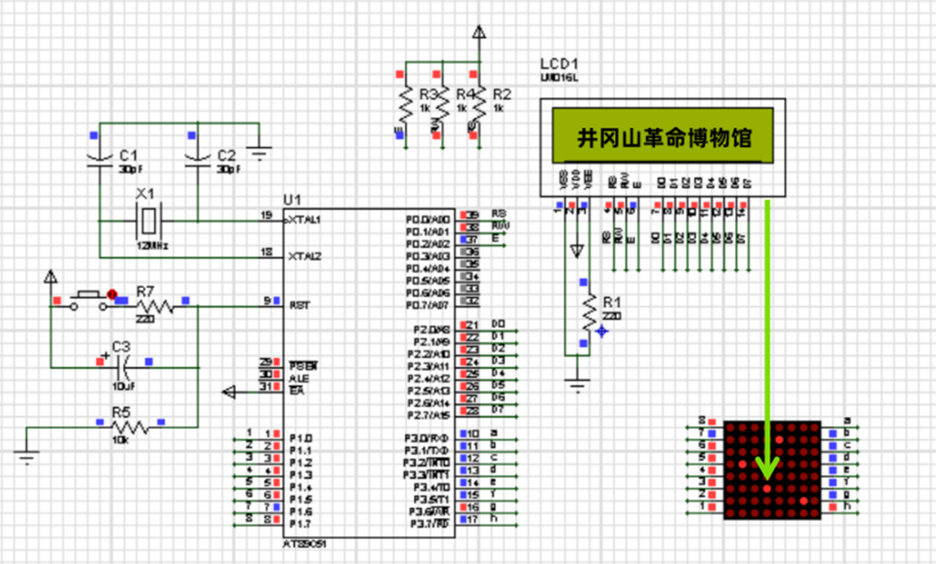Select pull-up resistor R4
The width and height of the screenshot is (936, 564).
pos(442,105)
